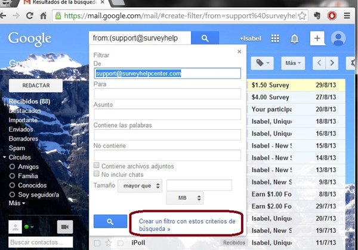Click the 'Asunto' input field
This screenshot has height=250, width=358.
coord(167,114)
